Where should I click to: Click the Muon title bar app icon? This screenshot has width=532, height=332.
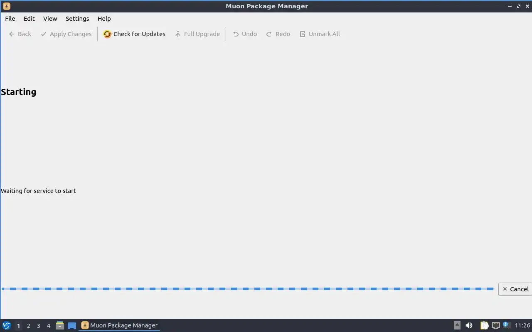click(x=6, y=6)
